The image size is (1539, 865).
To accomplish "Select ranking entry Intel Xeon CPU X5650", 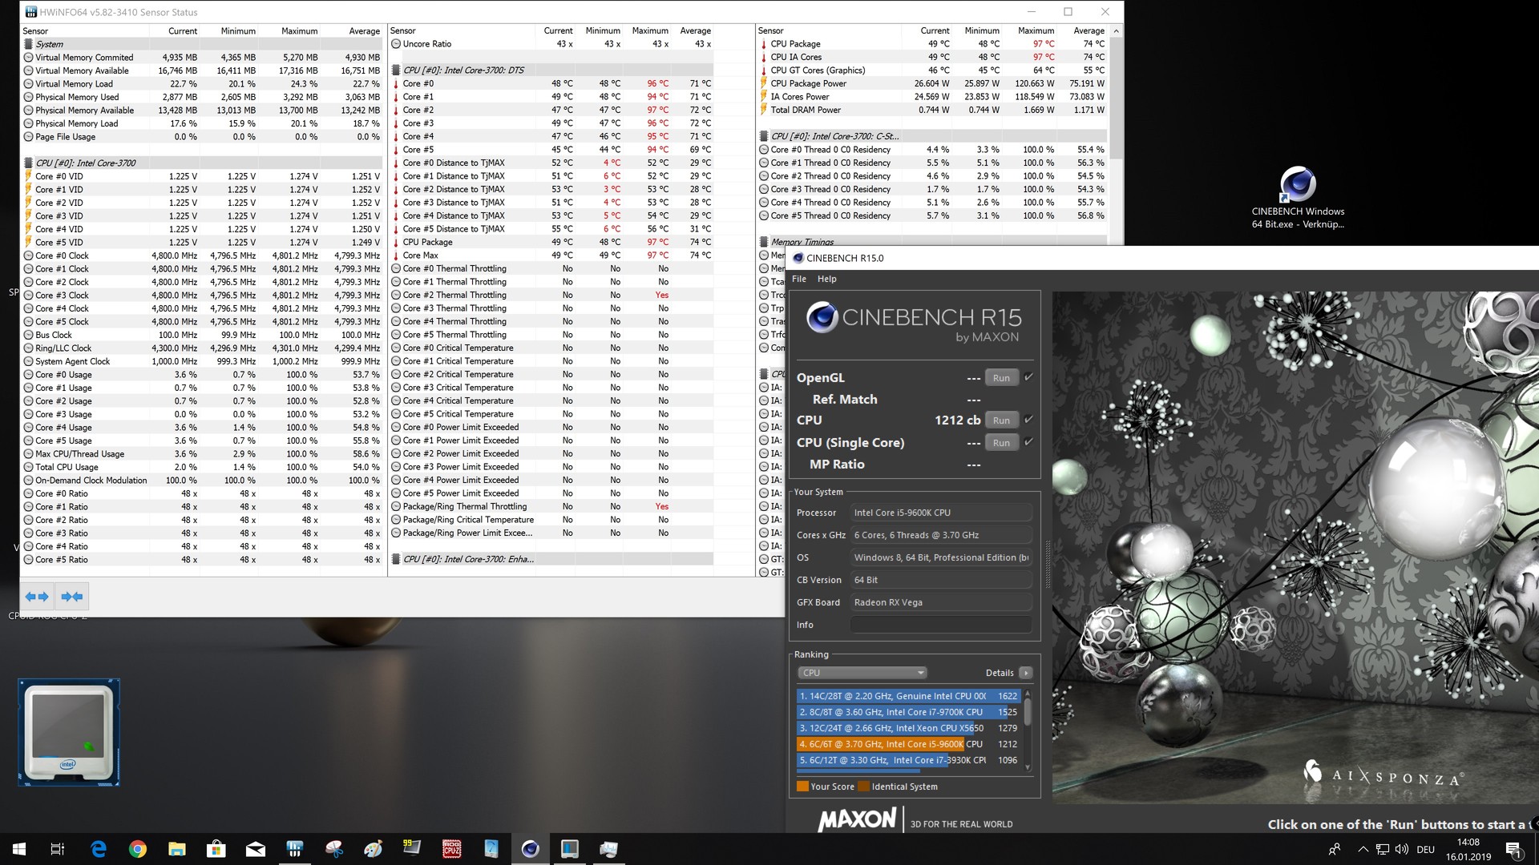I will [908, 728].
